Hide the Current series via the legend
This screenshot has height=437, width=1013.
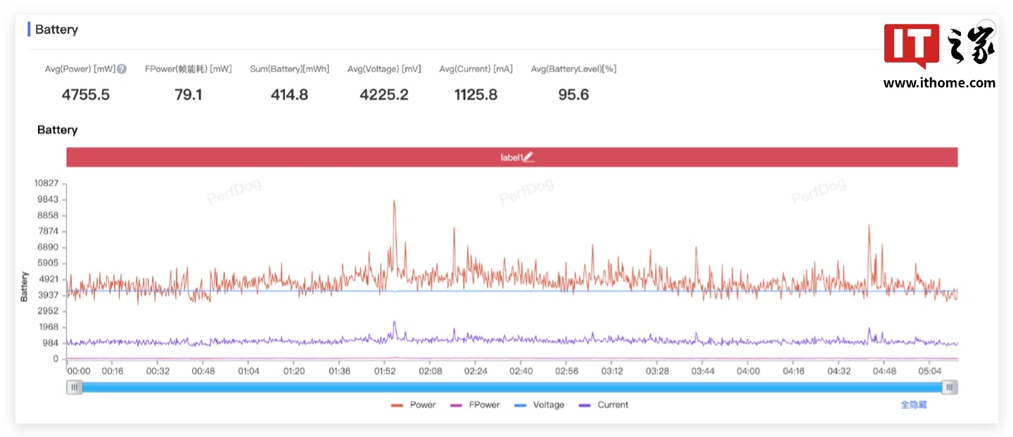tap(604, 405)
